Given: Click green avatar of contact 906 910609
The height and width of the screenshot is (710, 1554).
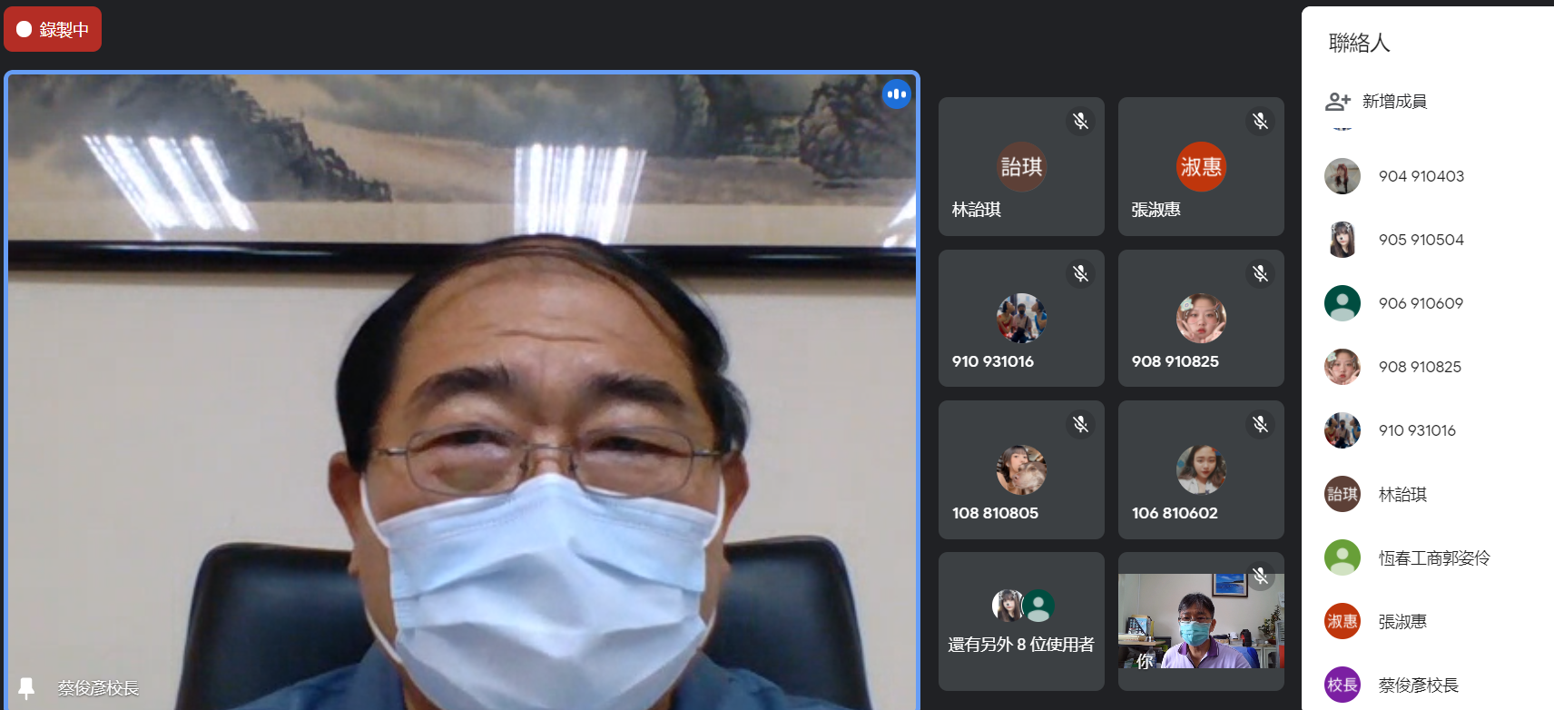Looking at the screenshot, I should (1343, 303).
